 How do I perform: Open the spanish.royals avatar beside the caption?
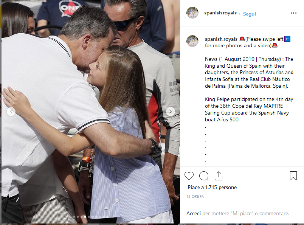click(x=192, y=41)
